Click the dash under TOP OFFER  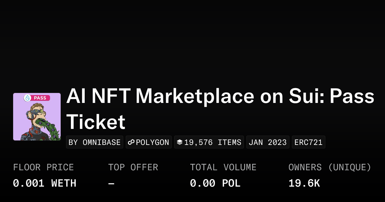pos(111,183)
